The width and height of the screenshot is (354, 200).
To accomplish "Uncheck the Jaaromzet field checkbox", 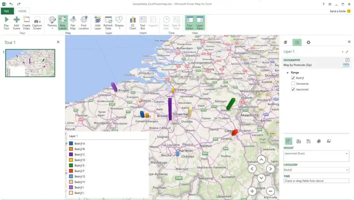I will (293, 89).
